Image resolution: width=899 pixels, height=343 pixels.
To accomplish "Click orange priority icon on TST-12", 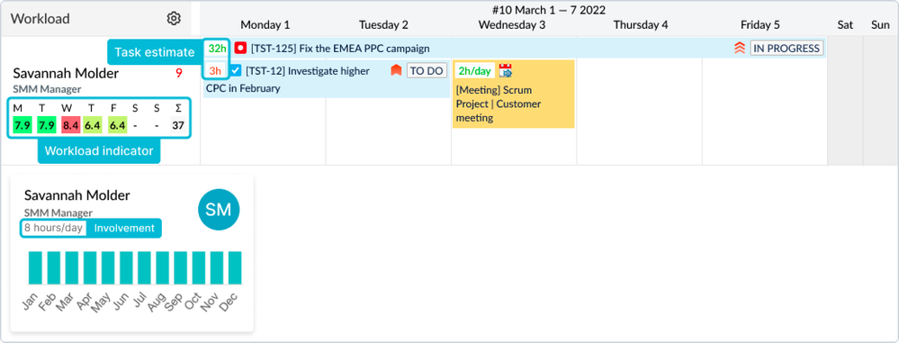I will point(396,70).
